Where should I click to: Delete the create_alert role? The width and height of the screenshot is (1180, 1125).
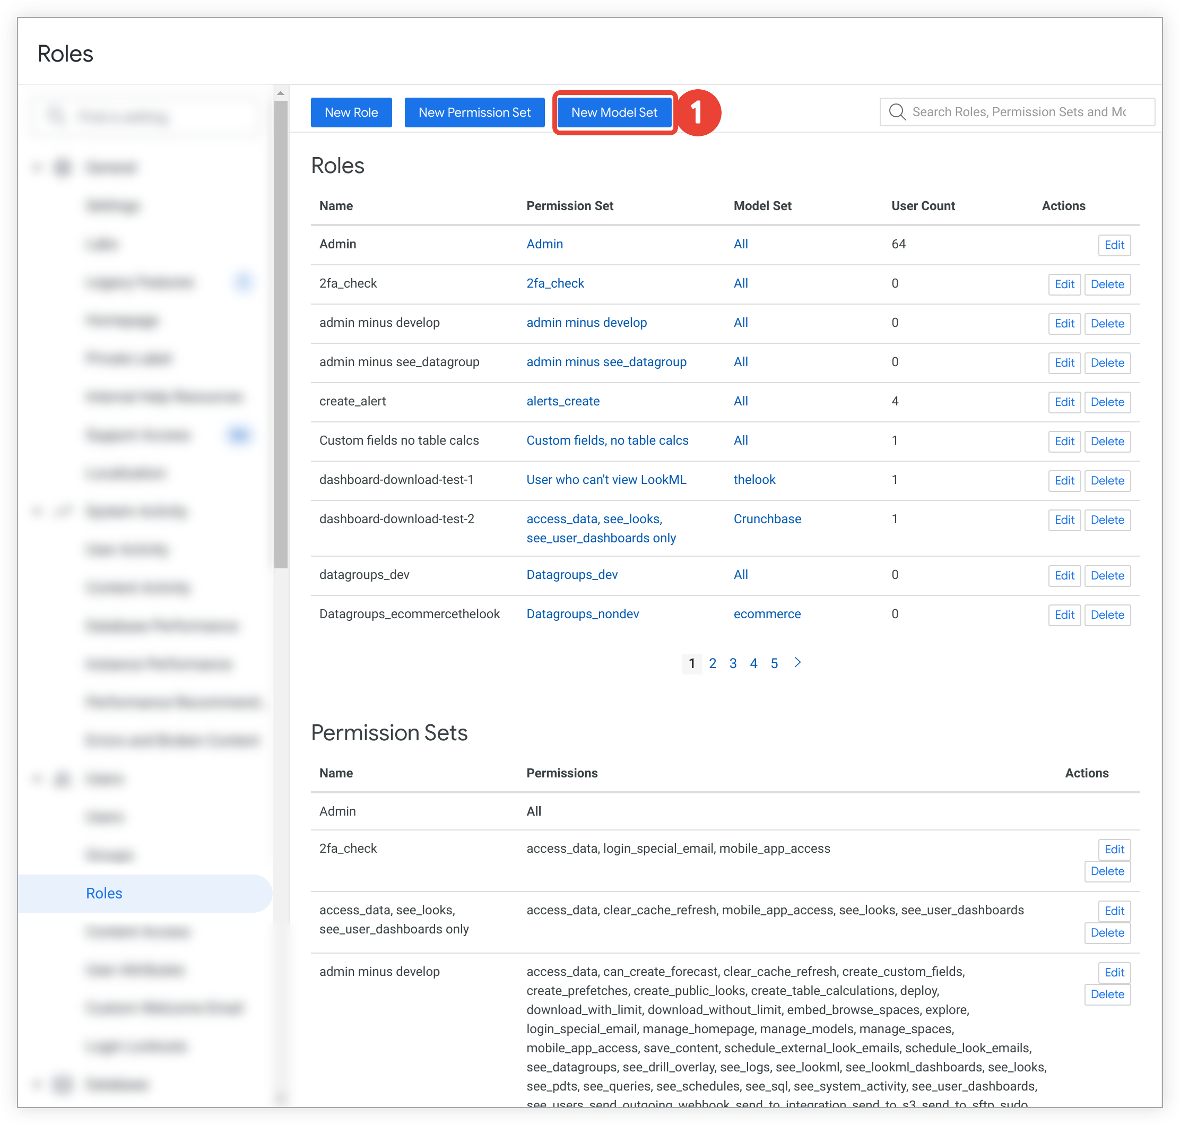[x=1107, y=402]
